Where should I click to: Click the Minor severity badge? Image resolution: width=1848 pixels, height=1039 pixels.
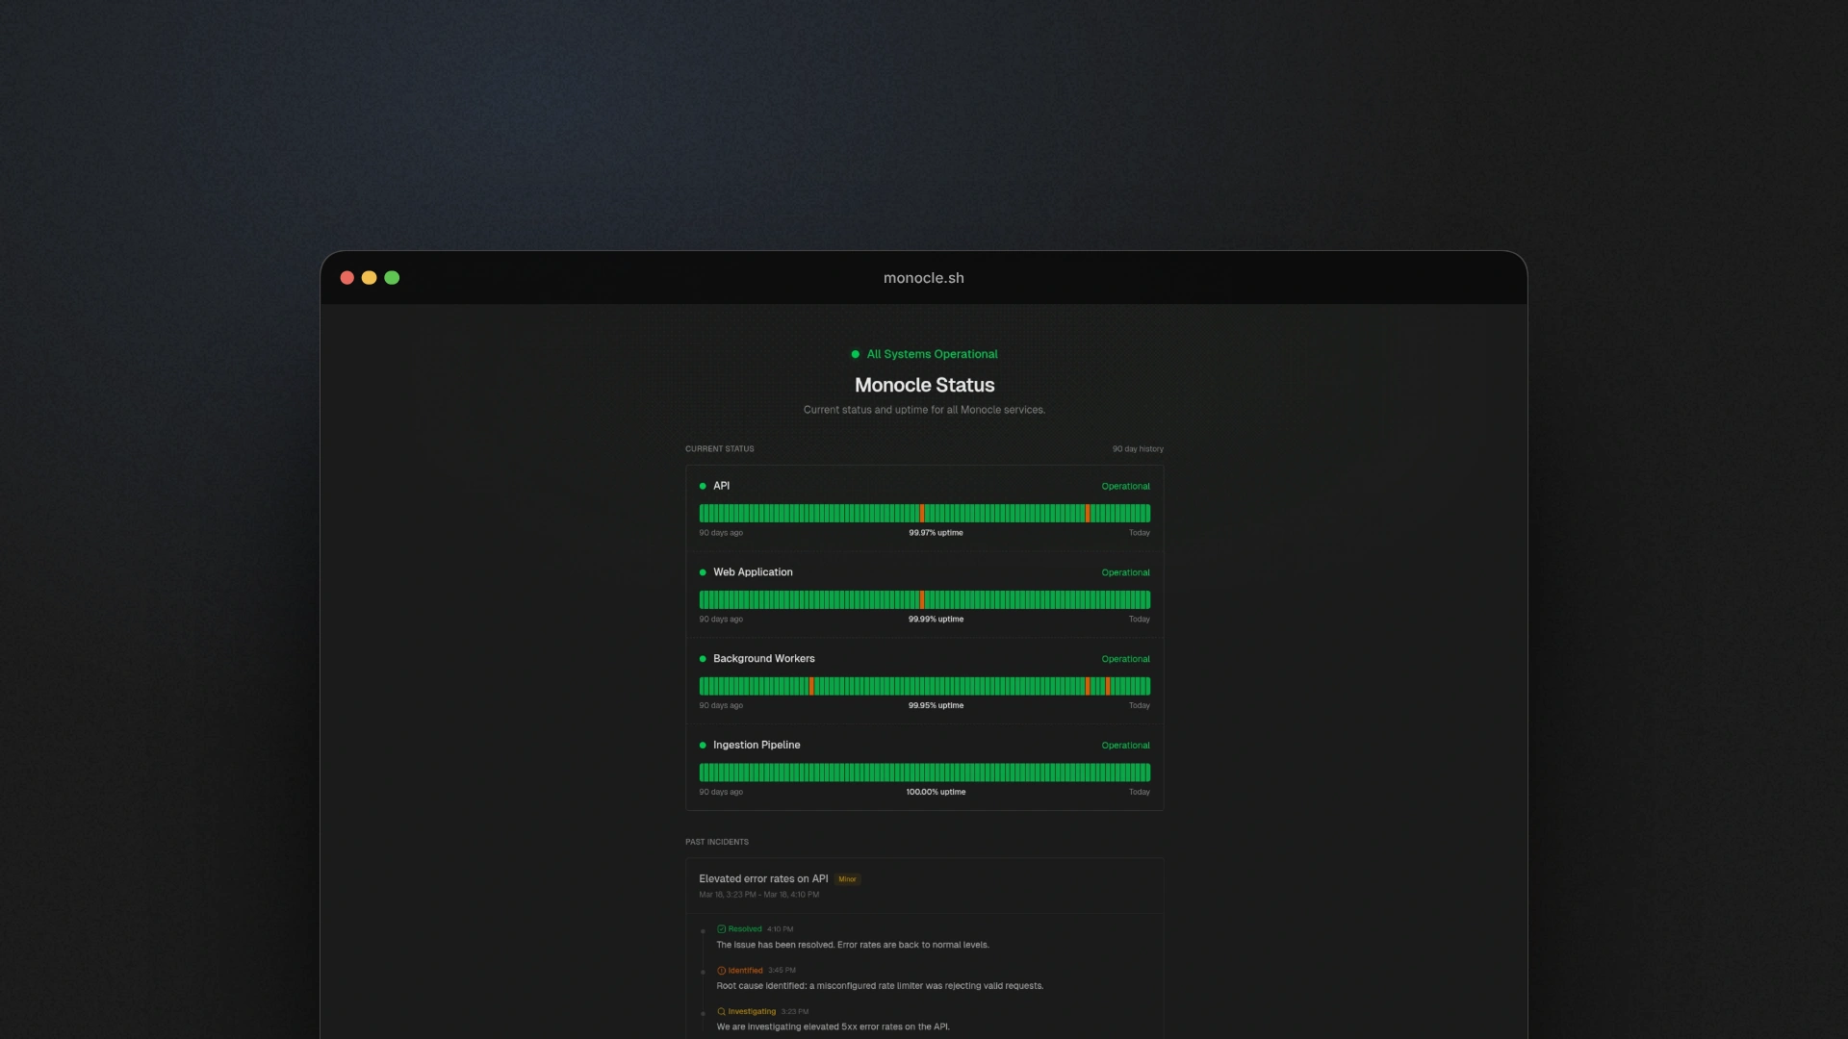pyautogui.click(x=847, y=879)
